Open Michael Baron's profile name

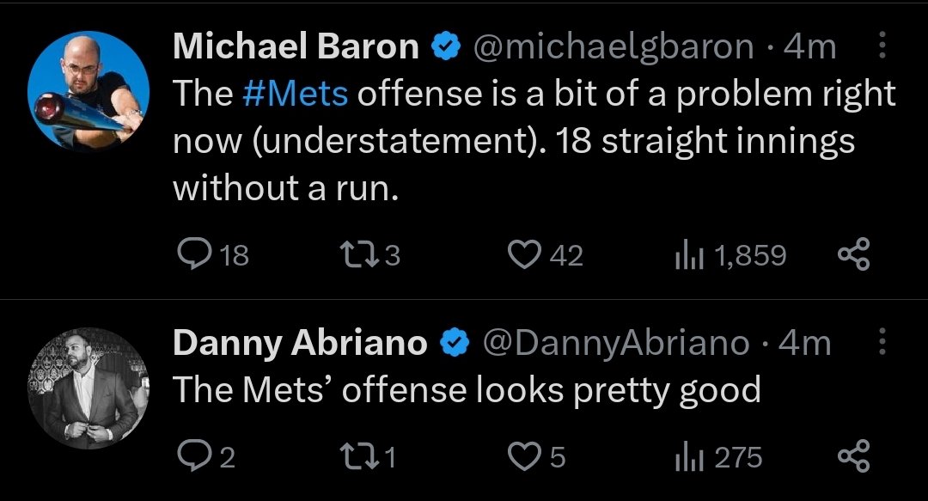tap(296, 46)
